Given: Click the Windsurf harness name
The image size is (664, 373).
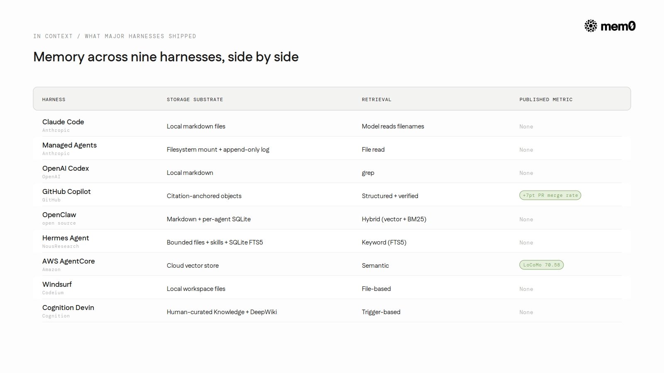Looking at the screenshot, I should (x=57, y=284).
